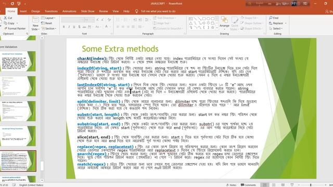Open the Select dropdown in Editing

pyautogui.click(x=276, y=29)
